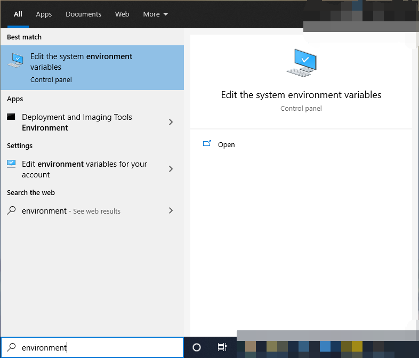Click the account environment variables settings icon
The height and width of the screenshot is (358, 419).
(x=11, y=164)
